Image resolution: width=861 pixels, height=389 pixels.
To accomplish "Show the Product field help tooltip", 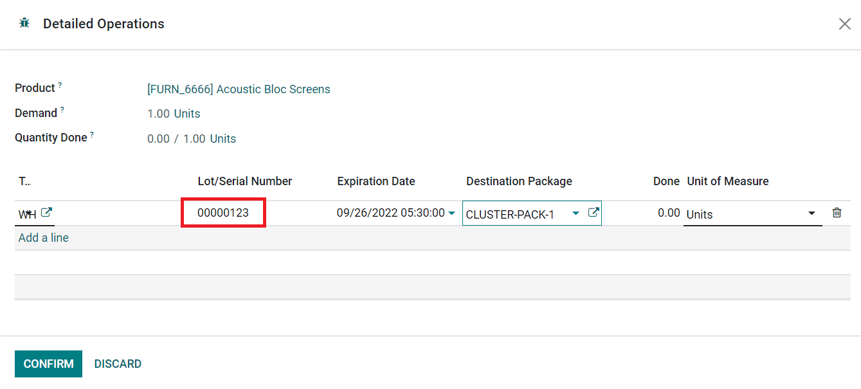I will [x=60, y=85].
